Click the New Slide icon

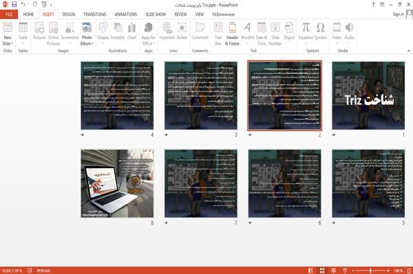click(8, 27)
